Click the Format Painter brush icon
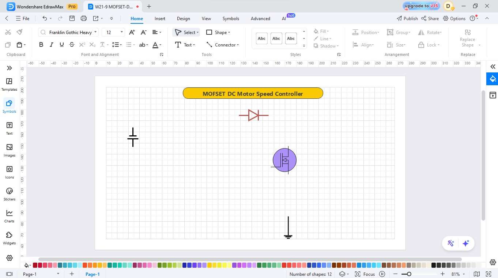This screenshot has width=498, height=278. [x=20, y=32]
